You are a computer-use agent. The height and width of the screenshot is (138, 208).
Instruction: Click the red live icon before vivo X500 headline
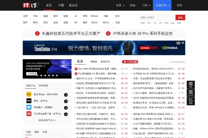(76, 69)
